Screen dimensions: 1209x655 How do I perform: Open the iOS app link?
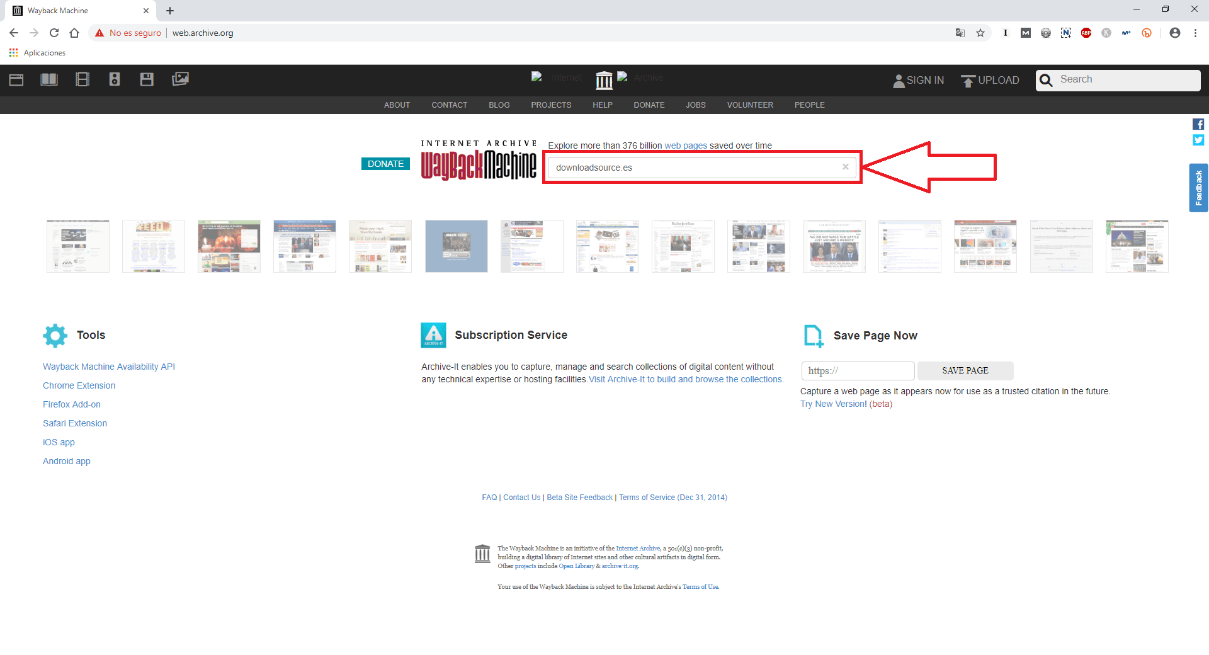pos(59,442)
